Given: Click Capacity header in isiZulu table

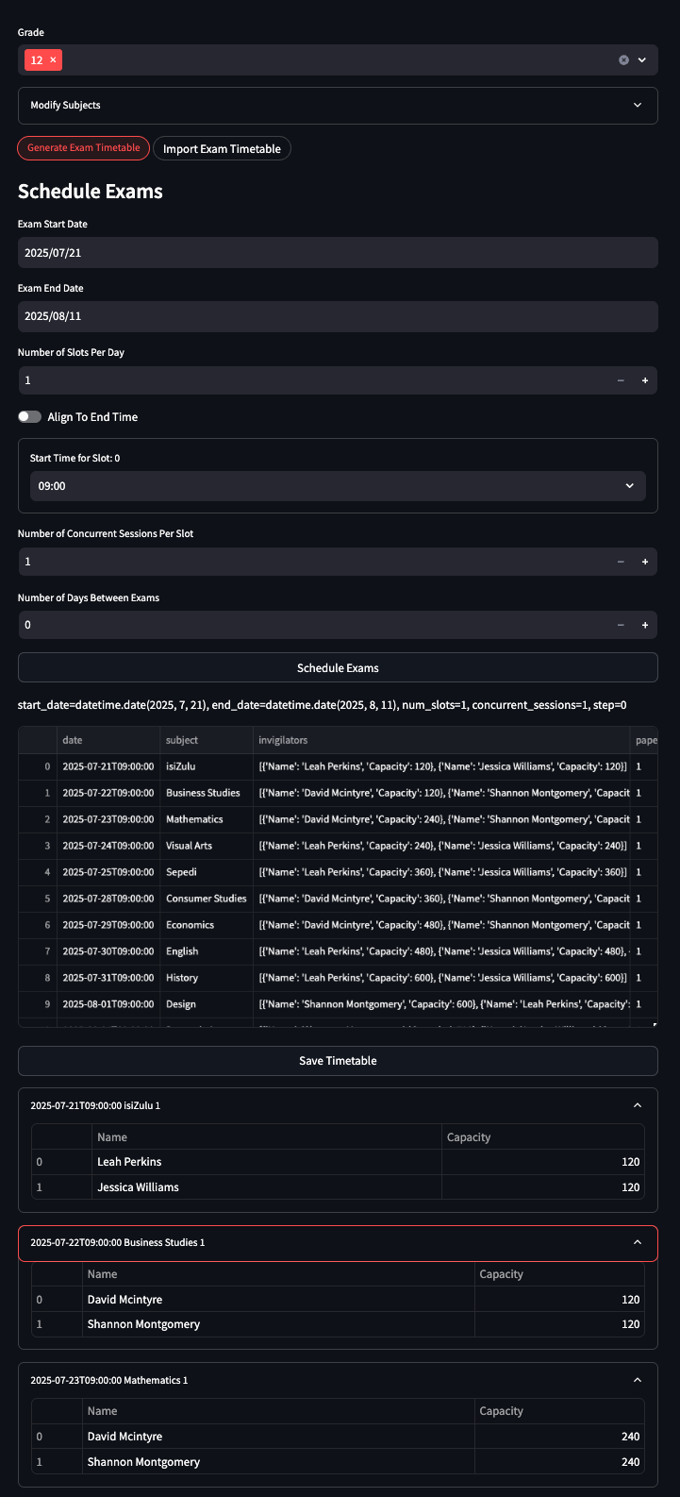Looking at the screenshot, I should tap(542, 1137).
